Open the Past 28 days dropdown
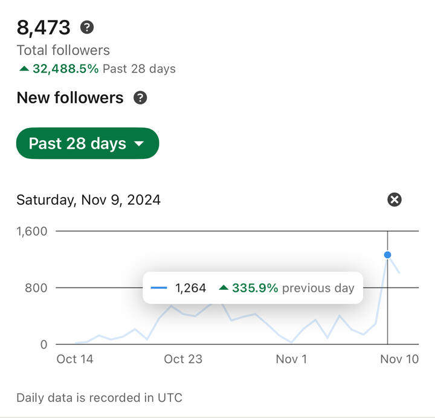Screen dimensions: 435x418 click(87, 144)
